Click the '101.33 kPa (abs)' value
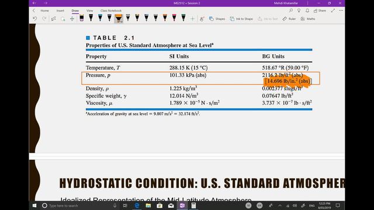 [x=188, y=75]
